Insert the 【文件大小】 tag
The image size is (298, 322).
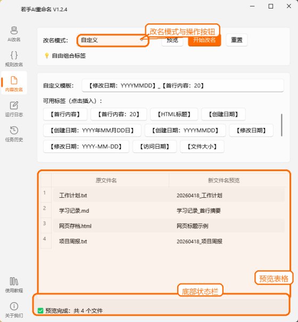202,147
